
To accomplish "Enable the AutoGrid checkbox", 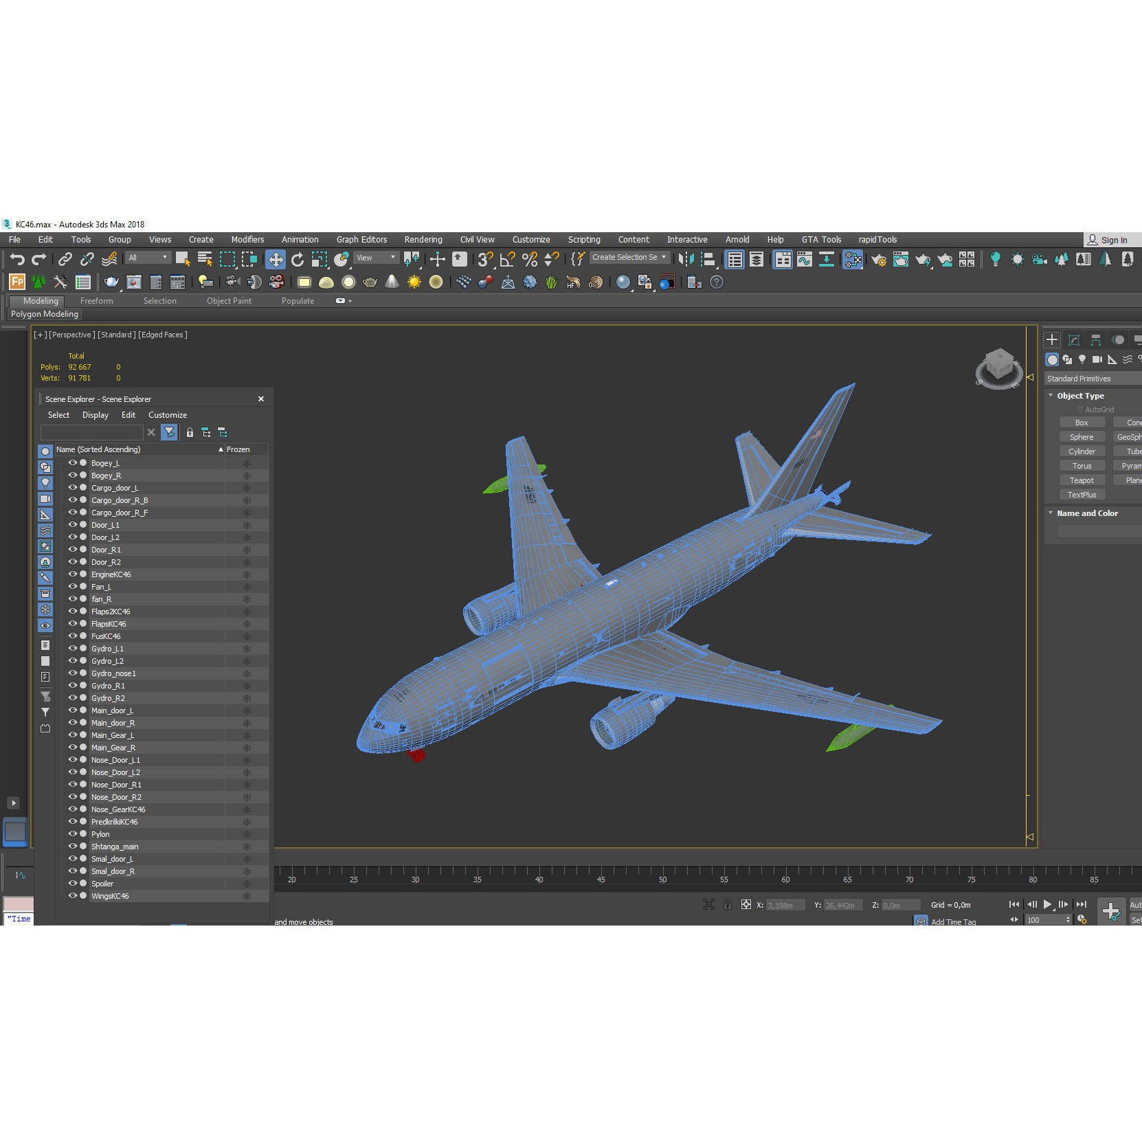I will coord(1079,408).
